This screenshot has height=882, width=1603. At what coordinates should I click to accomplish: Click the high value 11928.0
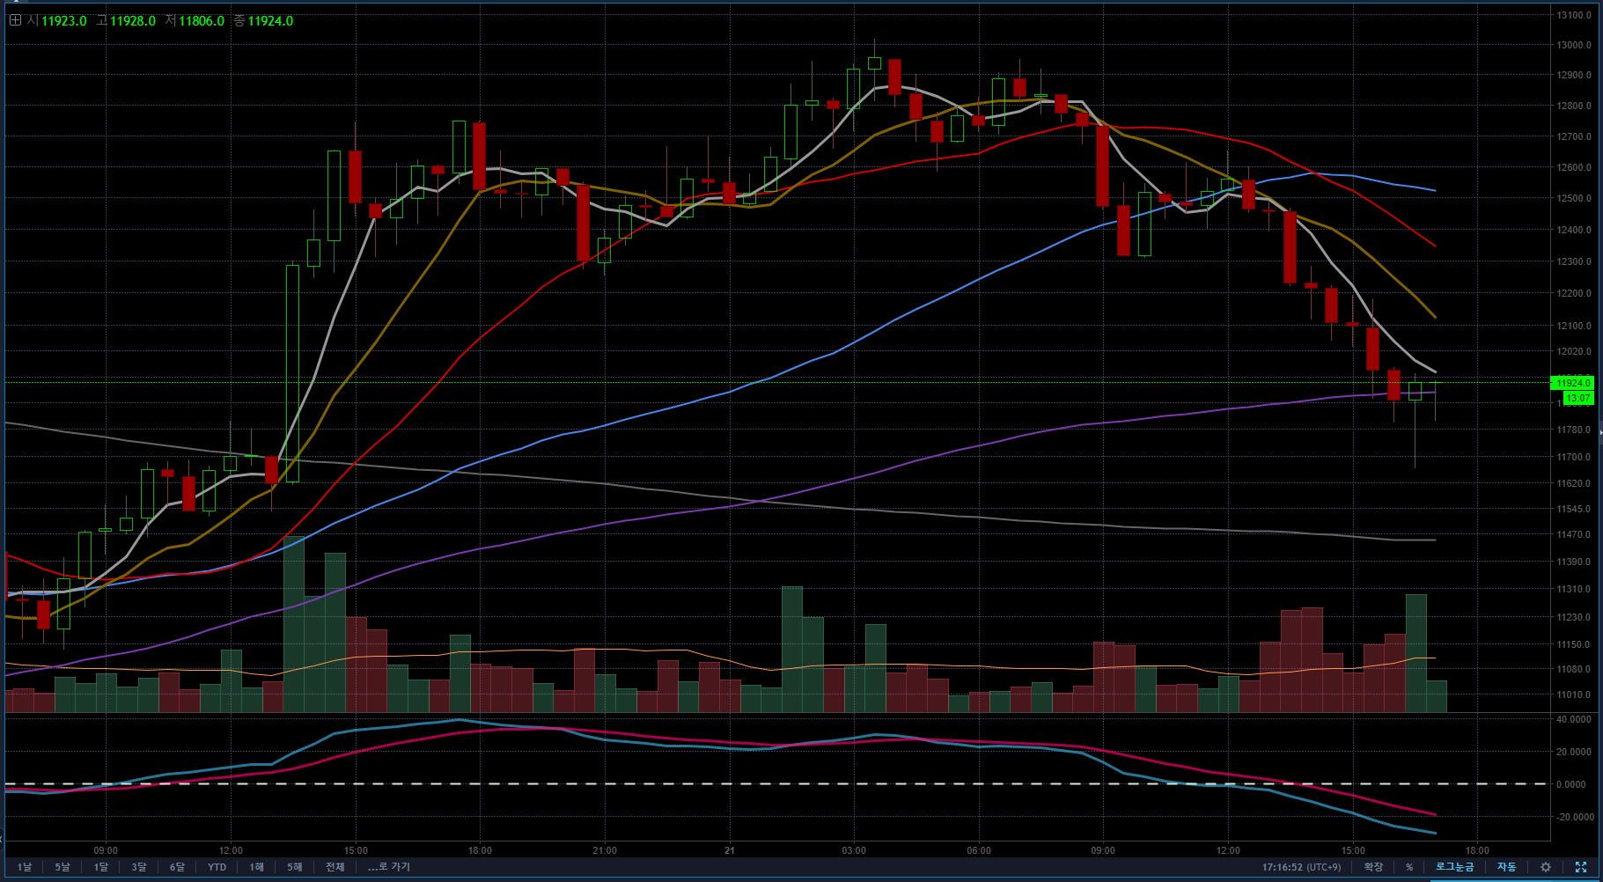click(133, 20)
